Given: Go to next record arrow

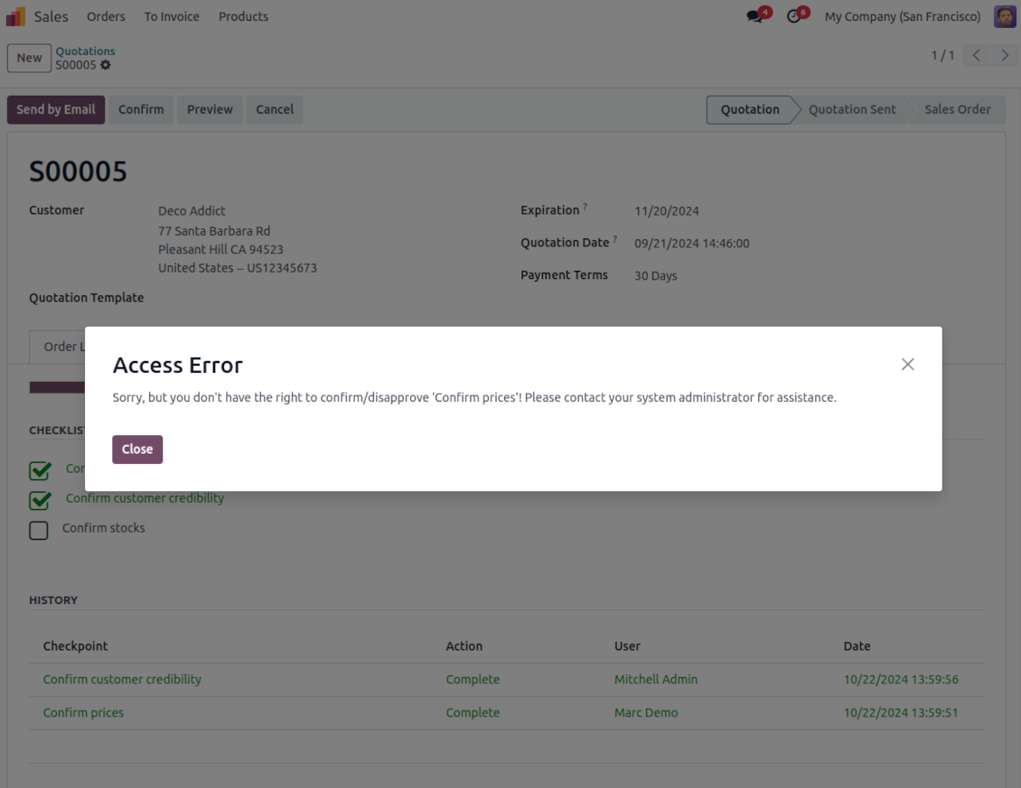Looking at the screenshot, I should [1005, 56].
